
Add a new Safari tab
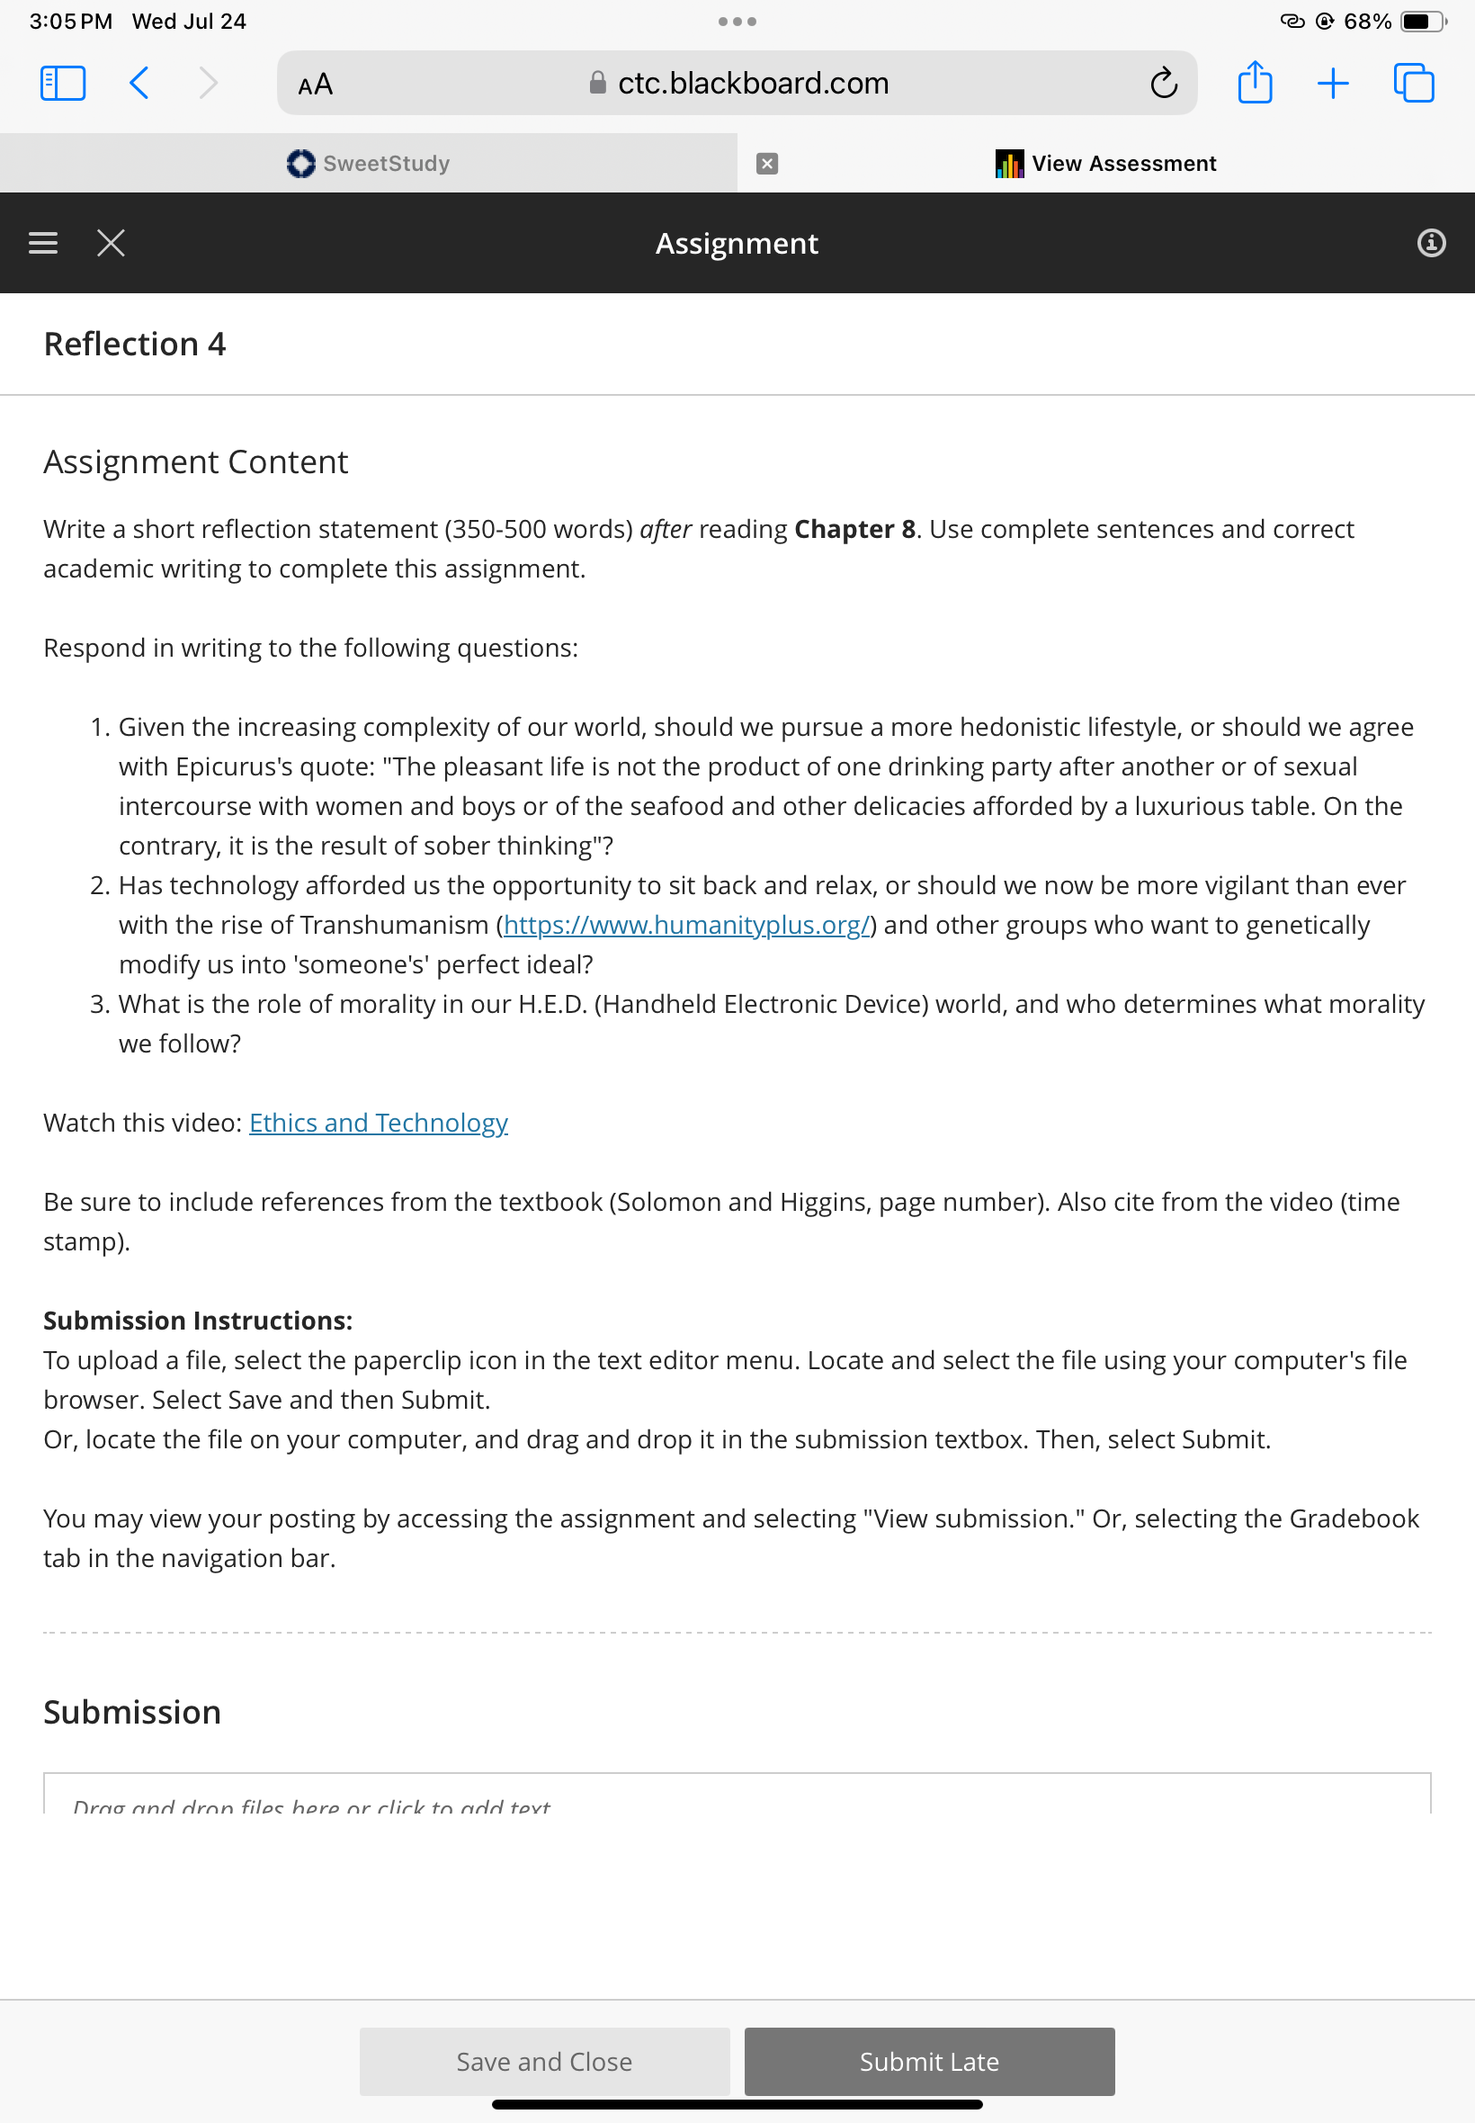(1333, 83)
